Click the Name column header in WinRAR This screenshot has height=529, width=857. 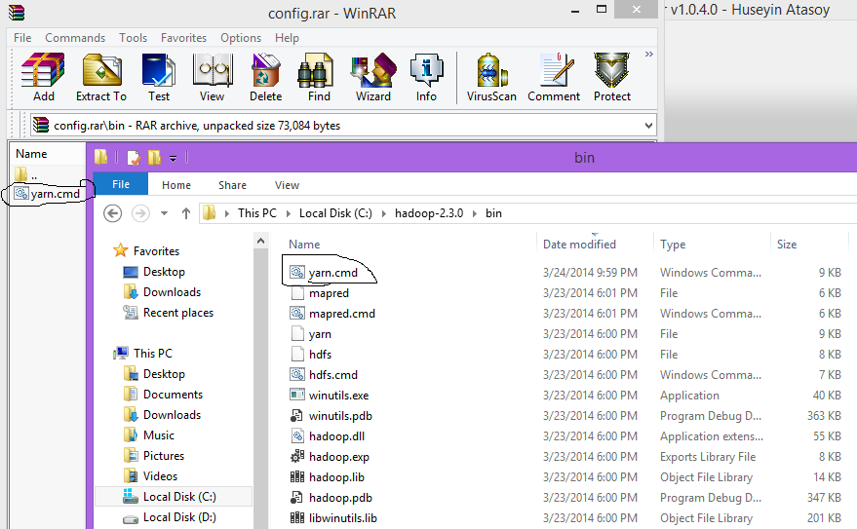31,154
